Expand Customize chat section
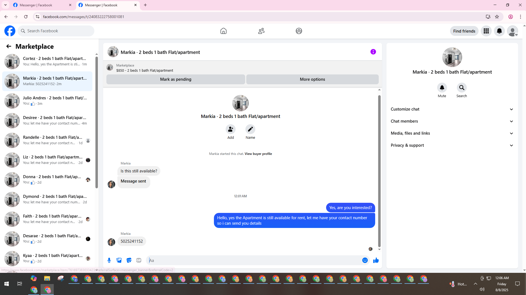The height and width of the screenshot is (295, 526). tap(452, 109)
